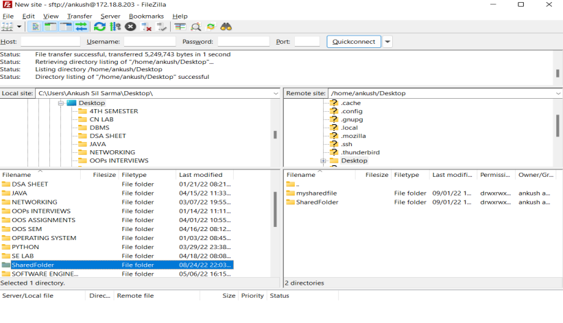
Task: Select the OOS ASSIGNMENTS folder row
Action: [117, 220]
